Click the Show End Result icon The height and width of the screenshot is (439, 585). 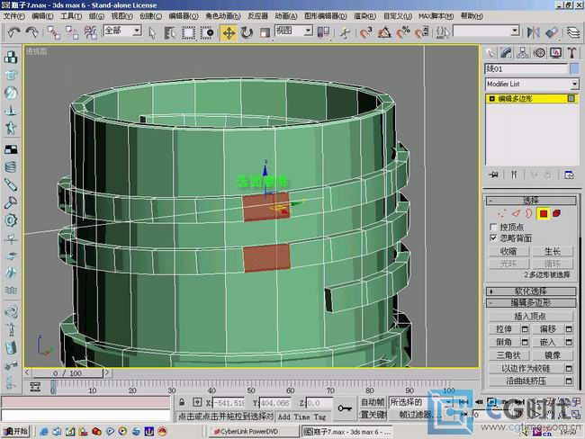tap(514, 175)
